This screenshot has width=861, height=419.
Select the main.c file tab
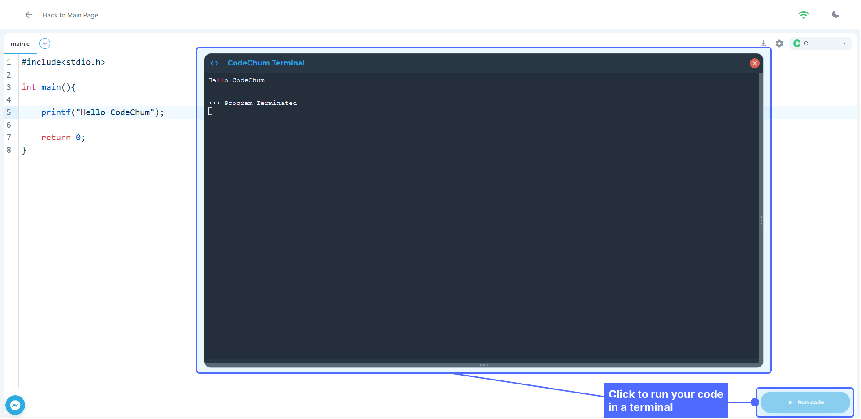pyautogui.click(x=20, y=44)
